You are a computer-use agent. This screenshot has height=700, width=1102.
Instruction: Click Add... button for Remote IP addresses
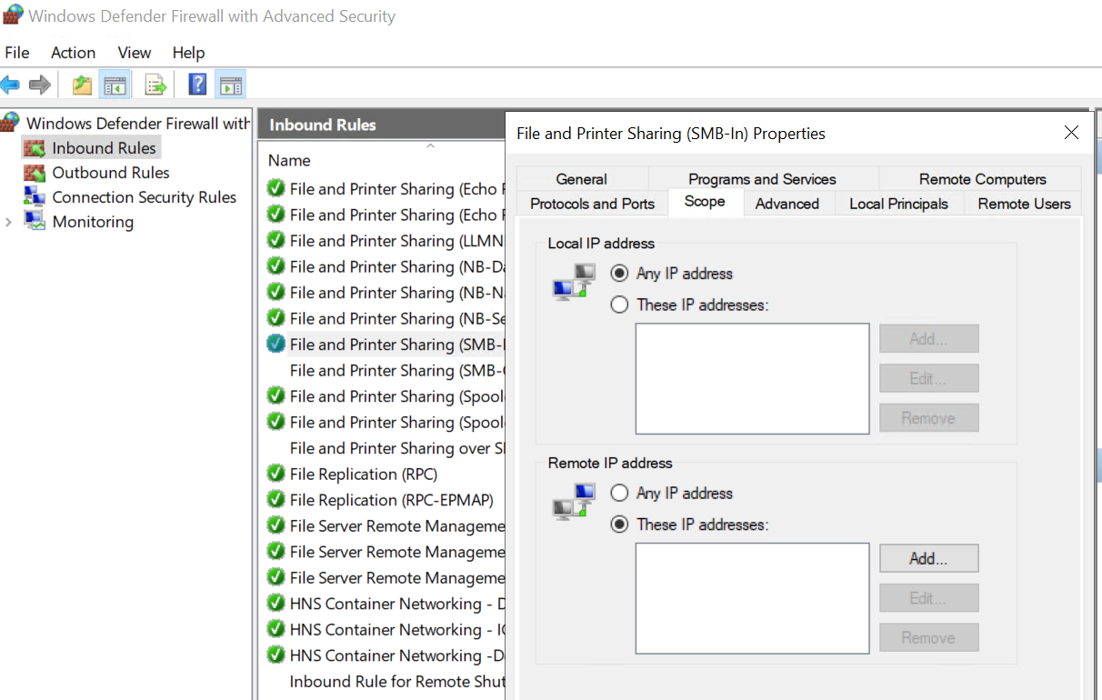929,558
